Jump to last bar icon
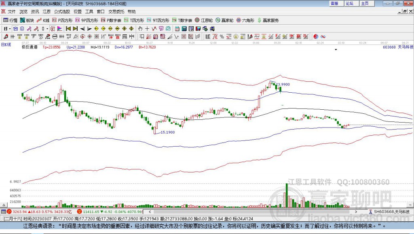This screenshot has height=234, width=414. pyautogui.click(x=75, y=29)
